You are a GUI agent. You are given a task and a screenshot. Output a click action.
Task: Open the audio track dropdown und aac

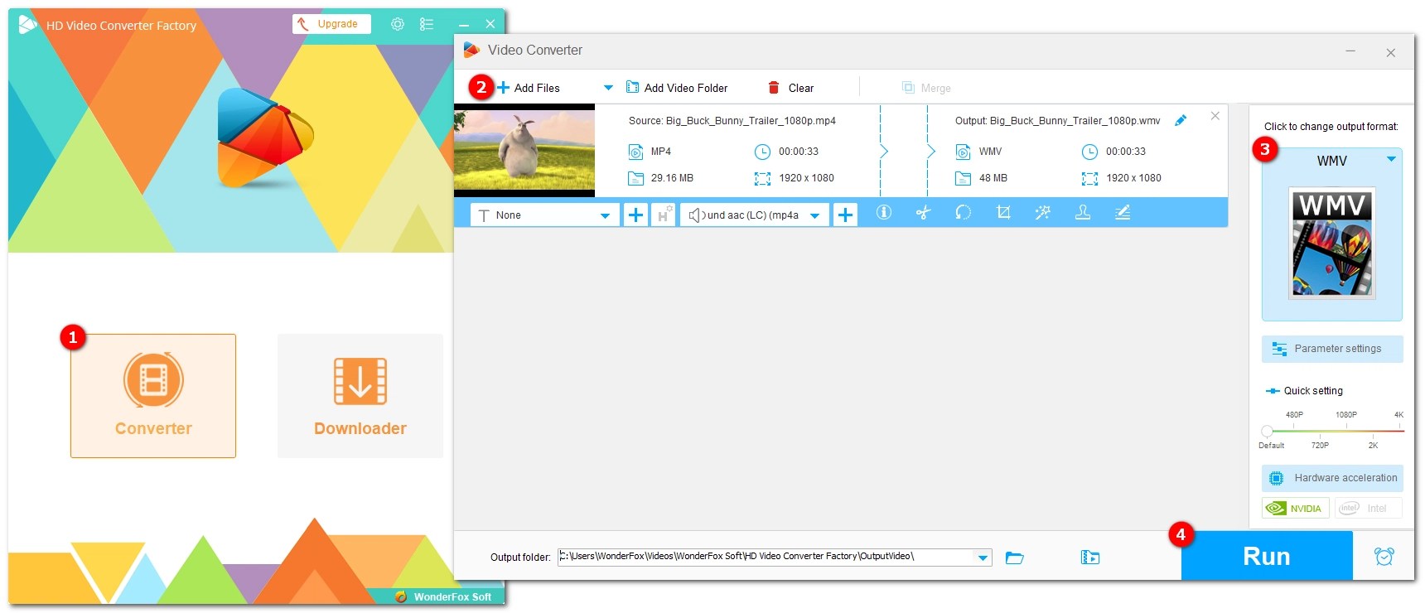coord(754,215)
